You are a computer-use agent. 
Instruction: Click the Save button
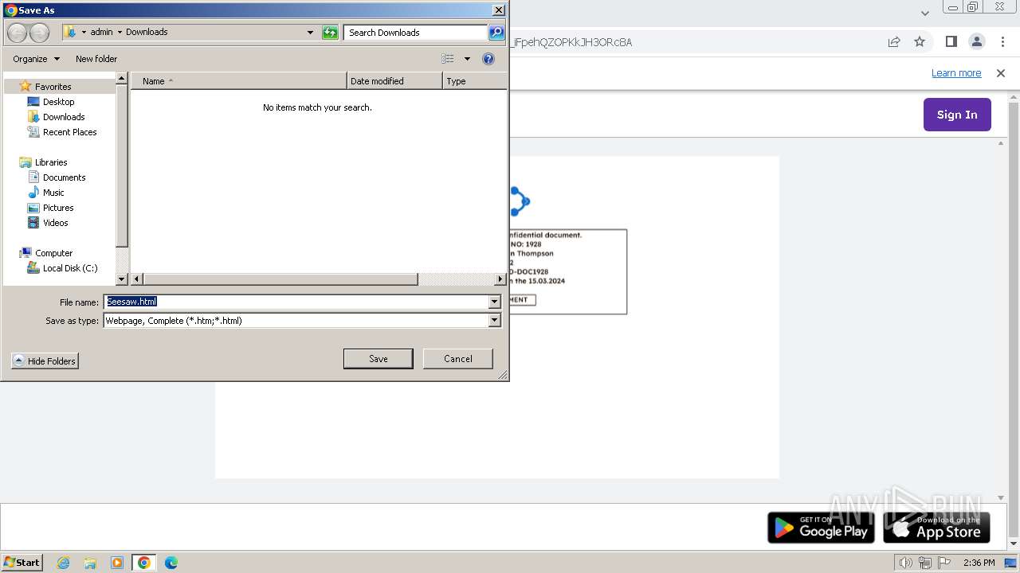(378, 359)
